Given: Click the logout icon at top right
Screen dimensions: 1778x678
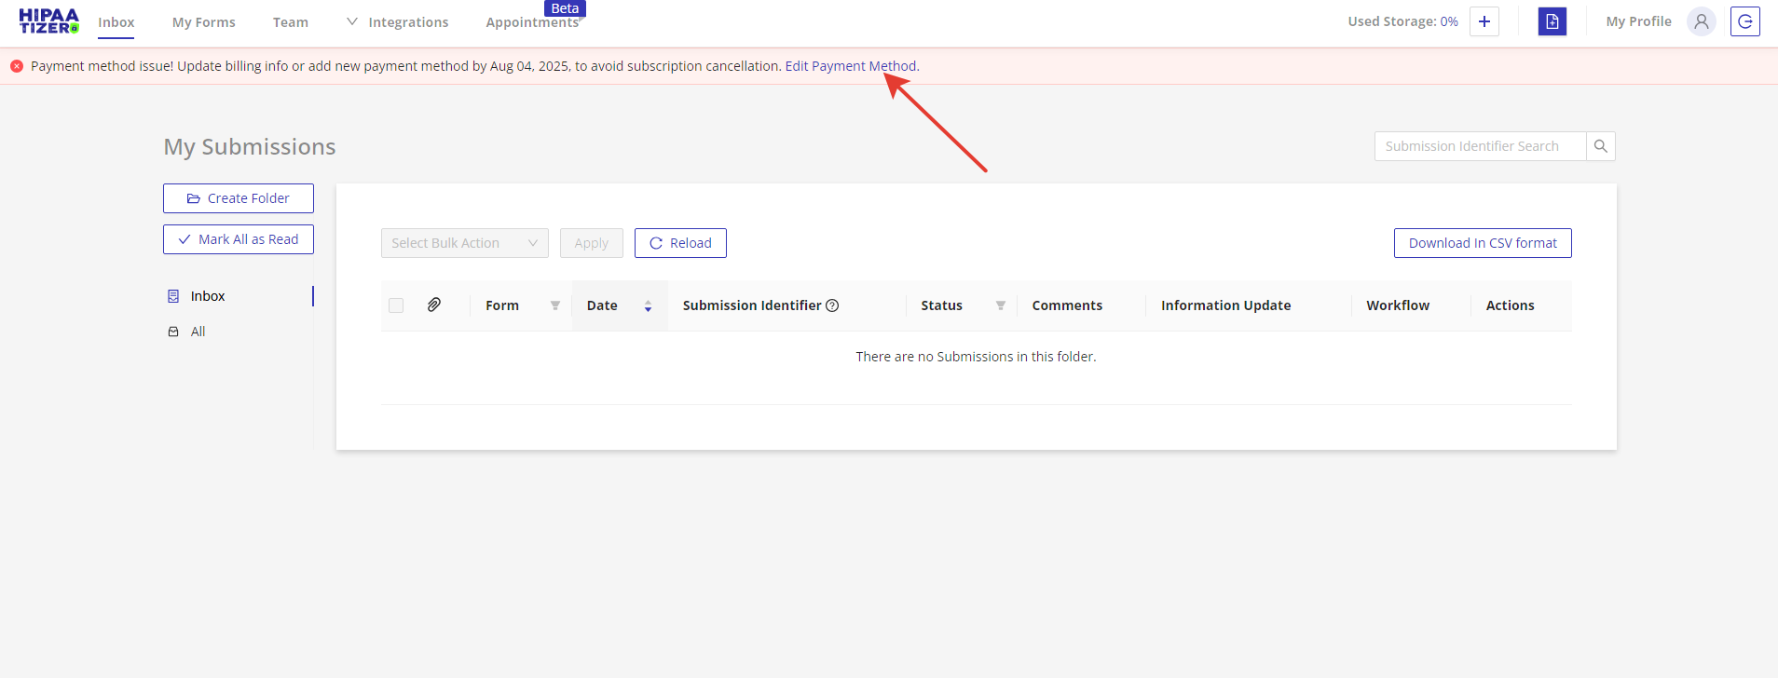Looking at the screenshot, I should (1745, 21).
